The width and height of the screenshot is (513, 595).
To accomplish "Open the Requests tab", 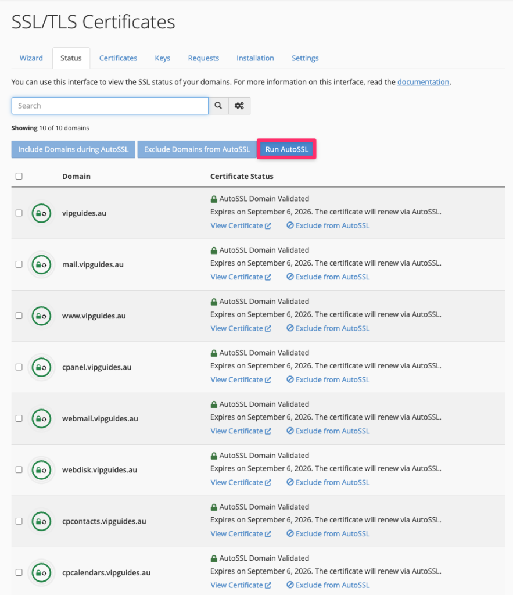I will coord(203,58).
